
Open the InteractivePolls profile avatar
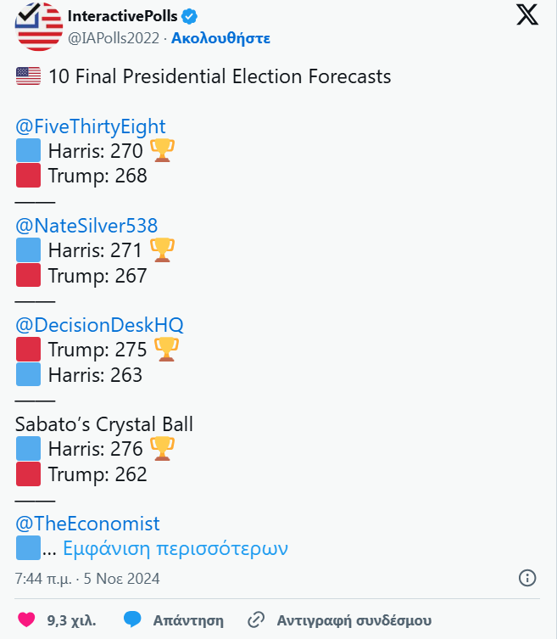39,26
